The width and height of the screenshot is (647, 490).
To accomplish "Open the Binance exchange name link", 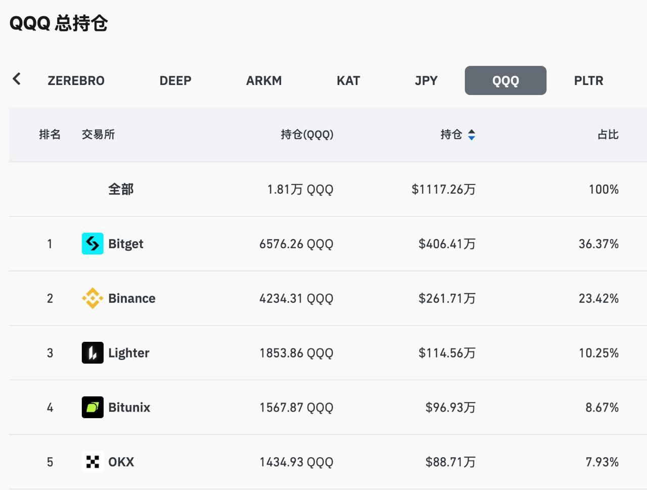I will coord(132,298).
